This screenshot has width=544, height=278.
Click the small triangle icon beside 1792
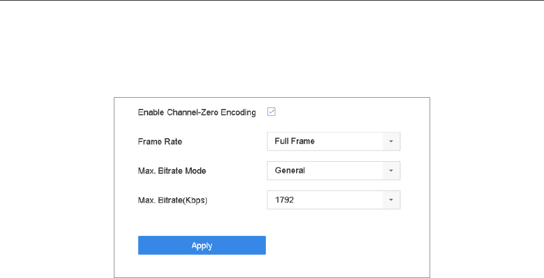[391, 200]
